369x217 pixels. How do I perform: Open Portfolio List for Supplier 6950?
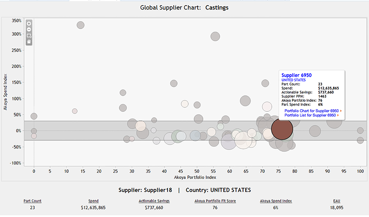[310, 115]
